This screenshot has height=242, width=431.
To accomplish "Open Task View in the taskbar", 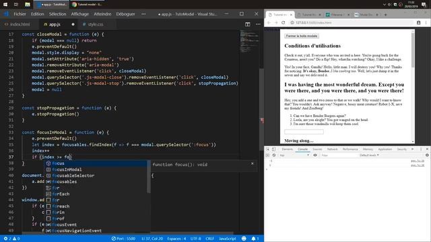I will pos(16,5).
